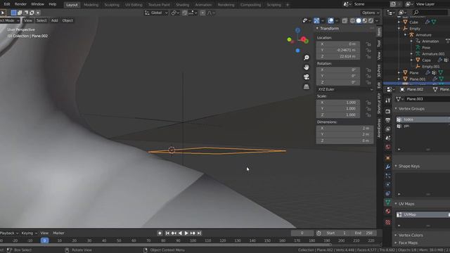The image size is (450, 253).
Task: Open the Object menu in viewport header
Action: [x=67, y=20]
